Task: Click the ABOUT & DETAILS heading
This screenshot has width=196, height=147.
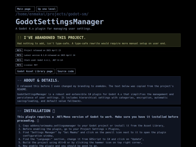Action: (41, 80)
